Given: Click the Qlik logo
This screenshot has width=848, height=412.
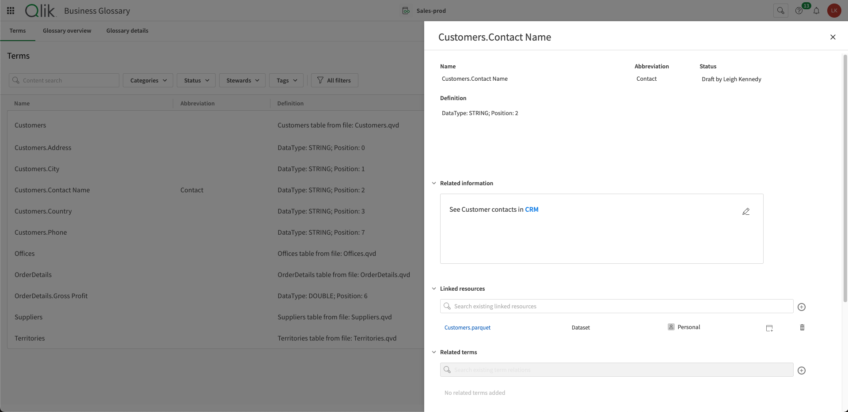Looking at the screenshot, I should [x=40, y=11].
